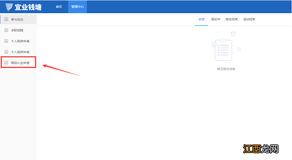This screenshot has width=292, height=160.
Task: Click the 宜业钱塘 logo icon
Action: click(9, 7)
